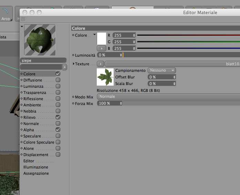Click on the Luminosità slider bar
Viewport: 240px width, 195px height.
[x=181, y=55]
